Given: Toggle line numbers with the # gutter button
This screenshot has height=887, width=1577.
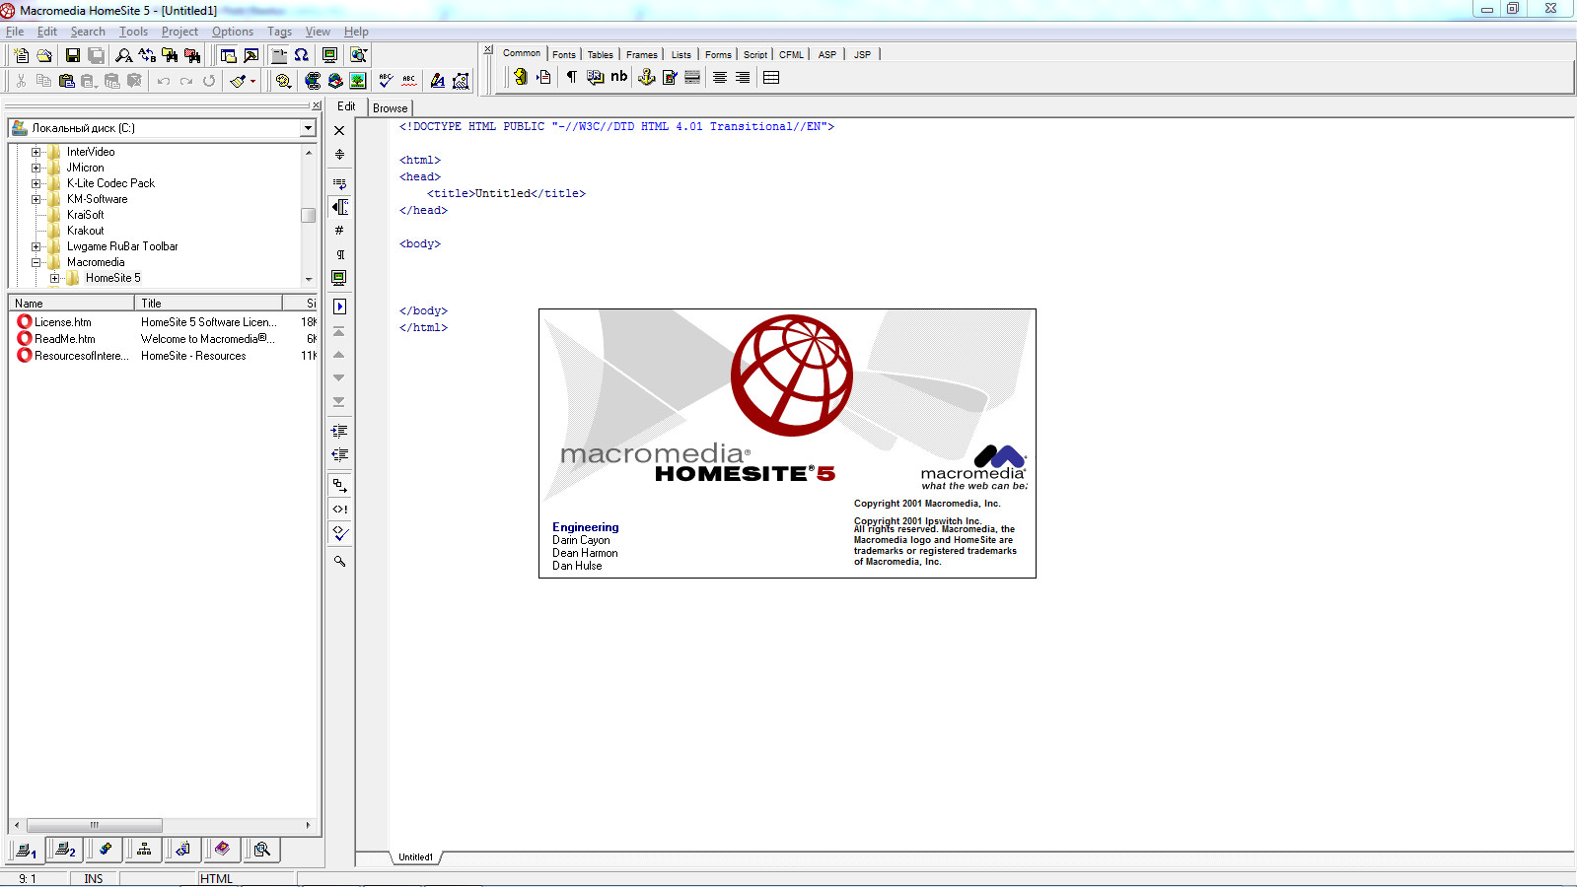Looking at the screenshot, I should tap(339, 231).
